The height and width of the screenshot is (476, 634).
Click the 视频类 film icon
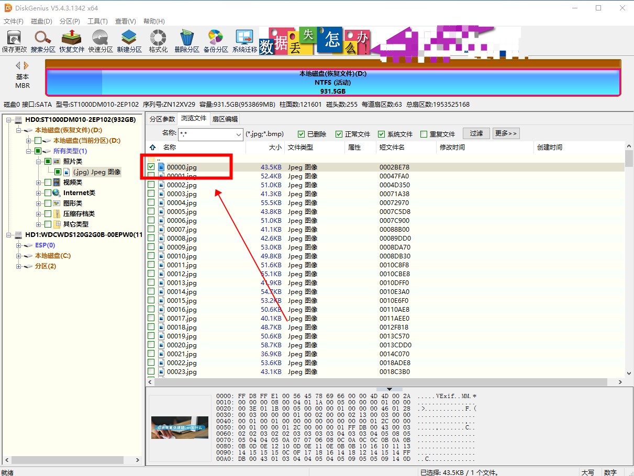tap(57, 183)
